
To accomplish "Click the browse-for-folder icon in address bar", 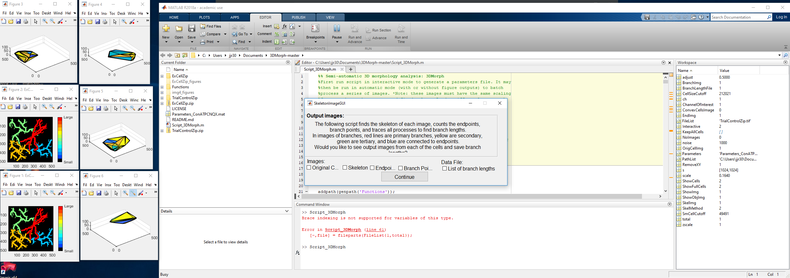I will [x=185, y=55].
